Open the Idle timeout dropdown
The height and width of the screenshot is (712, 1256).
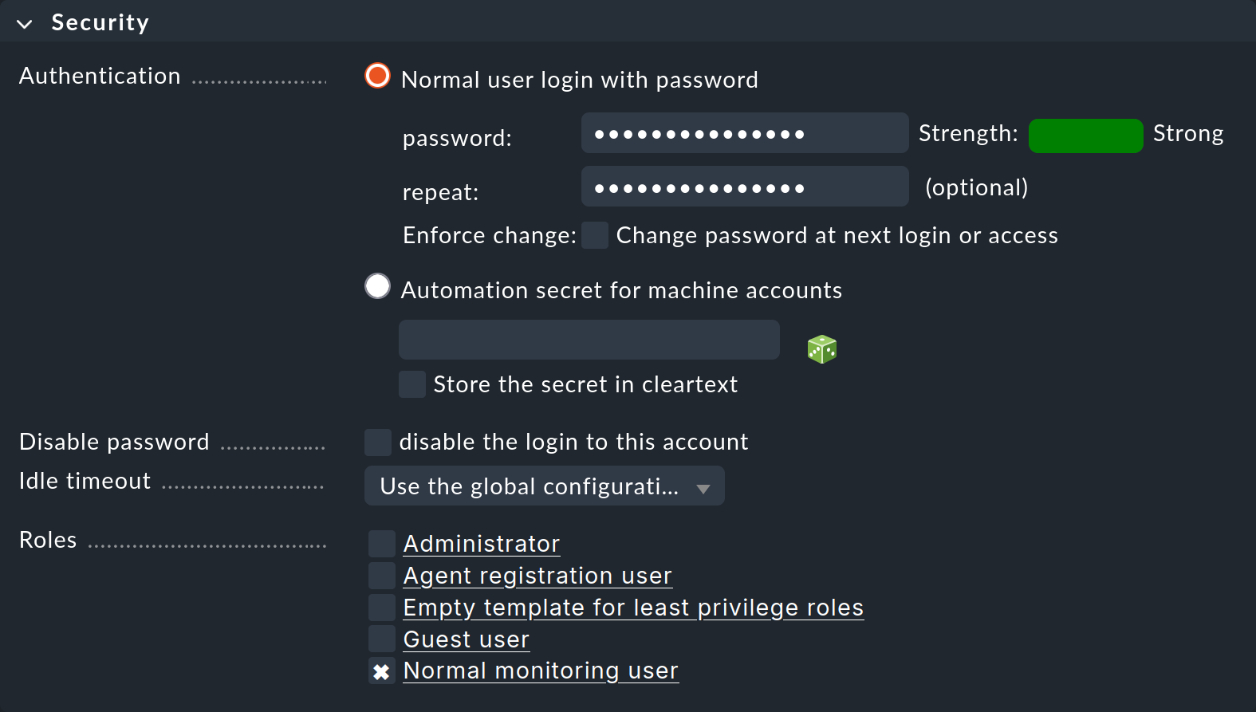click(544, 486)
